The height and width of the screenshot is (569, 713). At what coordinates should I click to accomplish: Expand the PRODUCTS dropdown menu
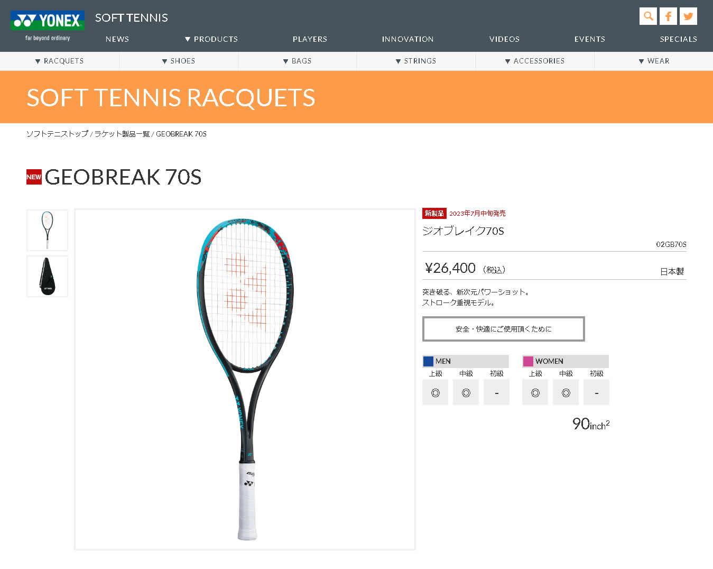[211, 39]
